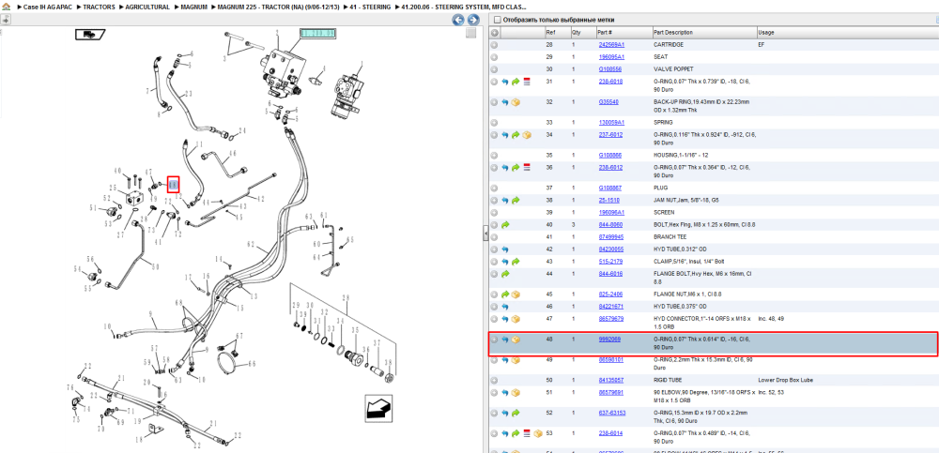Toggle circle marker for SEAT row 29
Viewport: 939px width, 453px height.
click(494, 57)
